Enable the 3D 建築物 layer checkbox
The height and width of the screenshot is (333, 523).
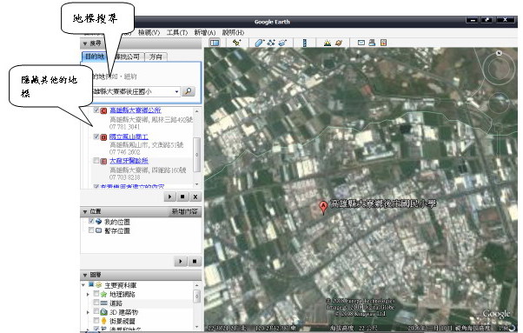96,311
